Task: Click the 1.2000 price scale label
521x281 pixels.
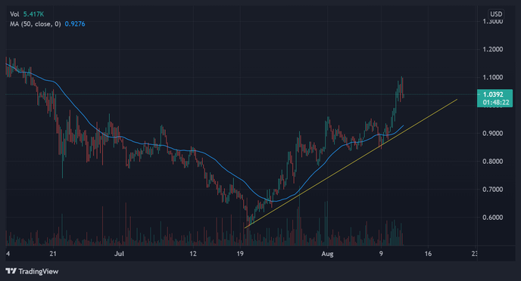Action: coord(493,49)
